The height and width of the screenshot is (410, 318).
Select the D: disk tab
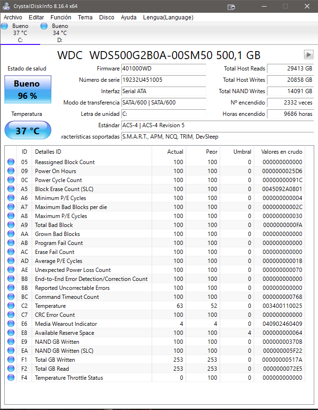point(60,33)
